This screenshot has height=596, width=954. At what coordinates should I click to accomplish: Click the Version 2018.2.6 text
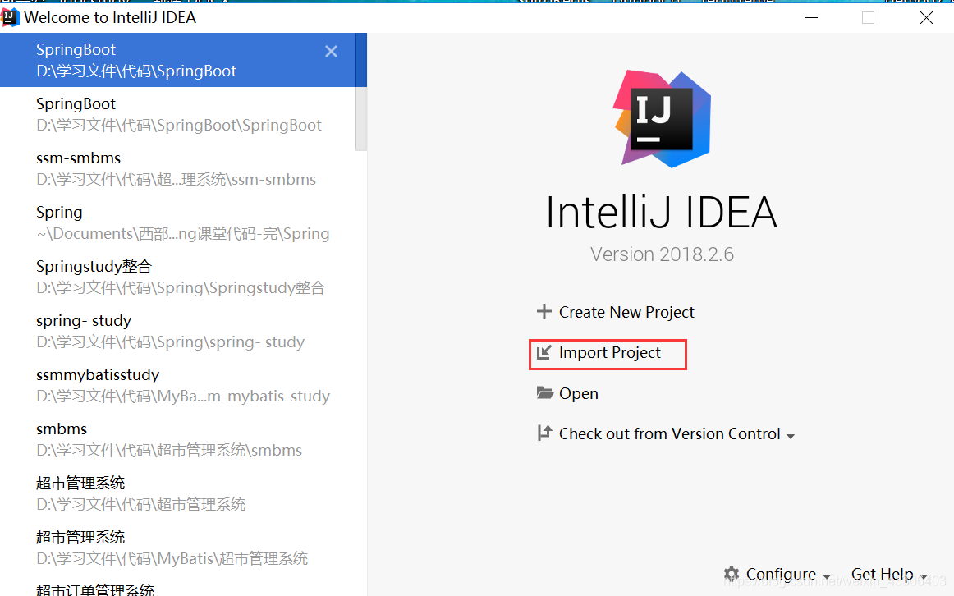point(662,254)
